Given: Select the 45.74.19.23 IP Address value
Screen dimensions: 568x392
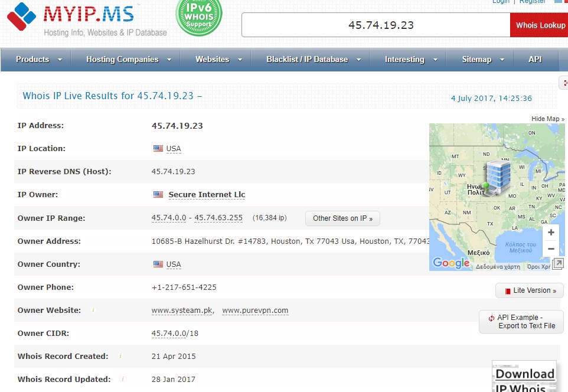Looking at the screenshot, I should tap(177, 126).
